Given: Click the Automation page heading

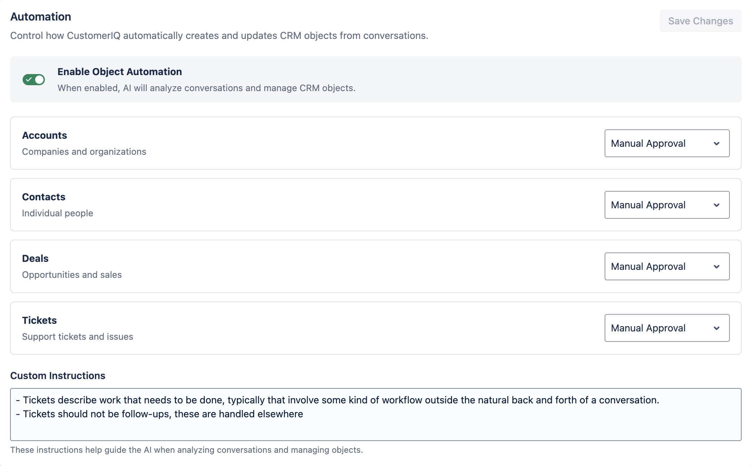Looking at the screenshot, I should point(41,17).
